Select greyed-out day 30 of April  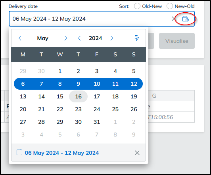41,71
